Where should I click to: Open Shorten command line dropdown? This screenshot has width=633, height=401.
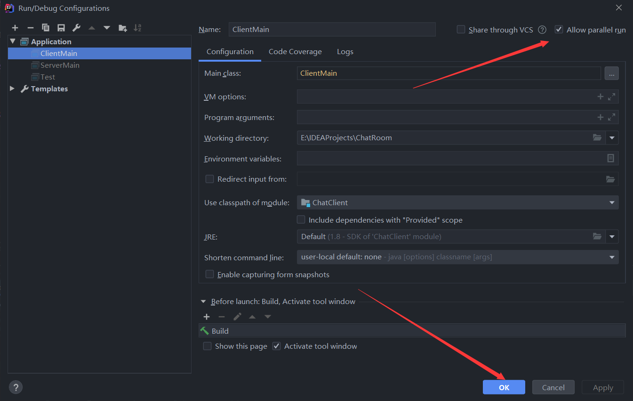tap(612, 257)
